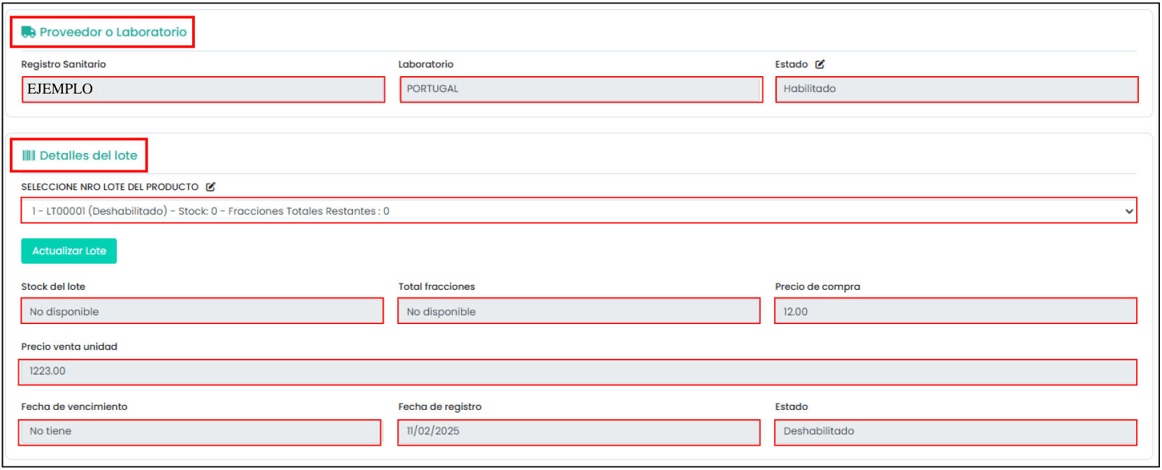This screenshot has width=1162, height=470.
Task: Click the dropdown arrow of lot selector
Action: click(x=1128, y=211)
